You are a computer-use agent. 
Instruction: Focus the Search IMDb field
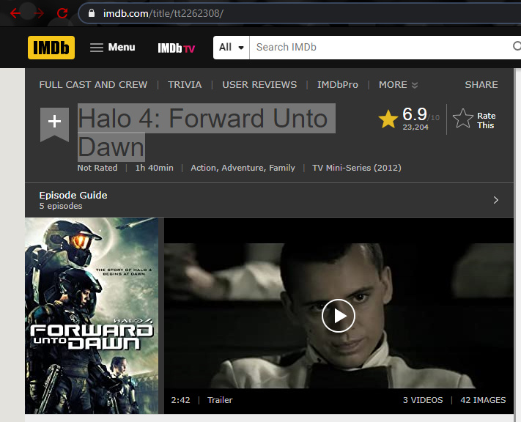pos(380,48)
